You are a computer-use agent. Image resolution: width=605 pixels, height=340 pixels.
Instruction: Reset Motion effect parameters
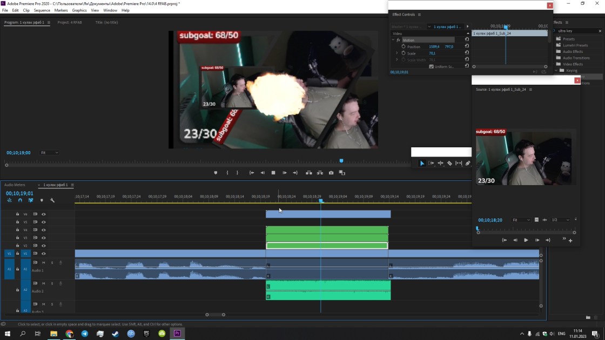point(467,39)
